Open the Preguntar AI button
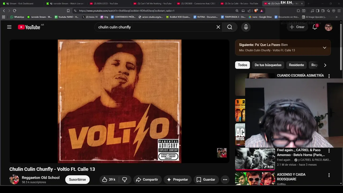This screenshot has width=343, height=193. coord(177,180)
